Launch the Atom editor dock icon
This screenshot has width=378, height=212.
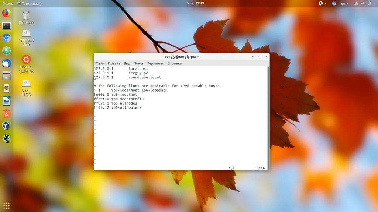point(7,51)
